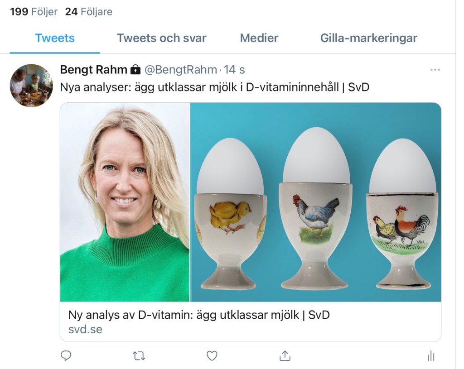The height and width of the screenshot is (369, 464).
Task: Open the 199 Följer list
Action: pos(34,12)
